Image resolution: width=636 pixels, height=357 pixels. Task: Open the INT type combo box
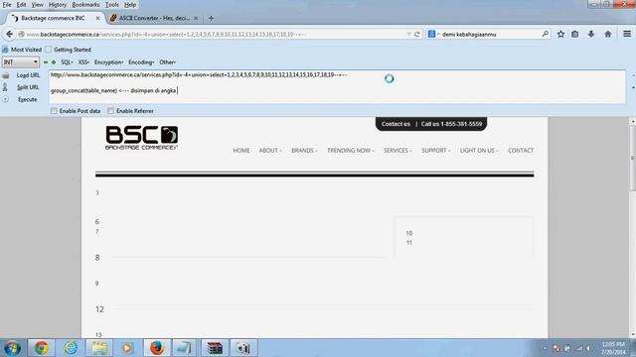(20, 62)
